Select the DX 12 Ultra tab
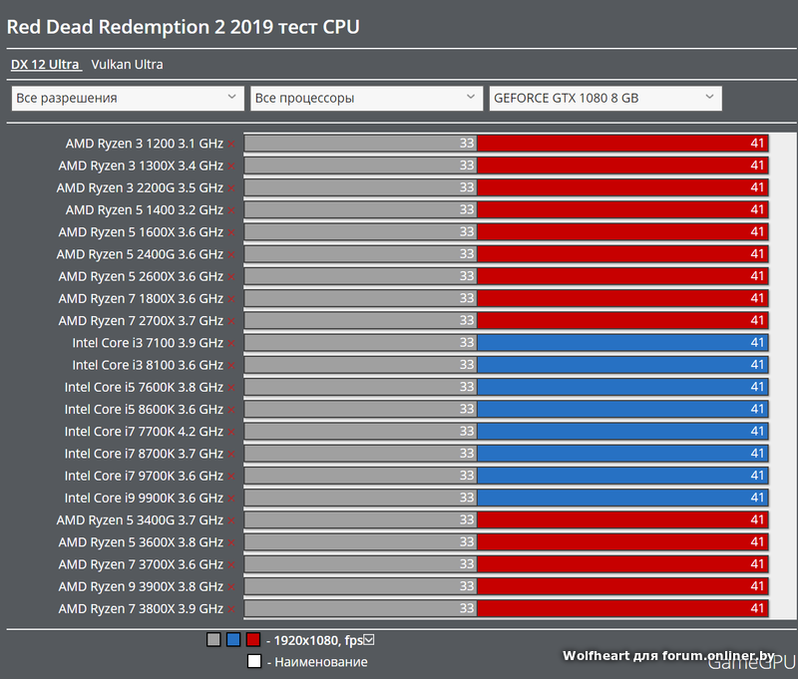Viewport: 798px width, 679px height. (45, 65)
